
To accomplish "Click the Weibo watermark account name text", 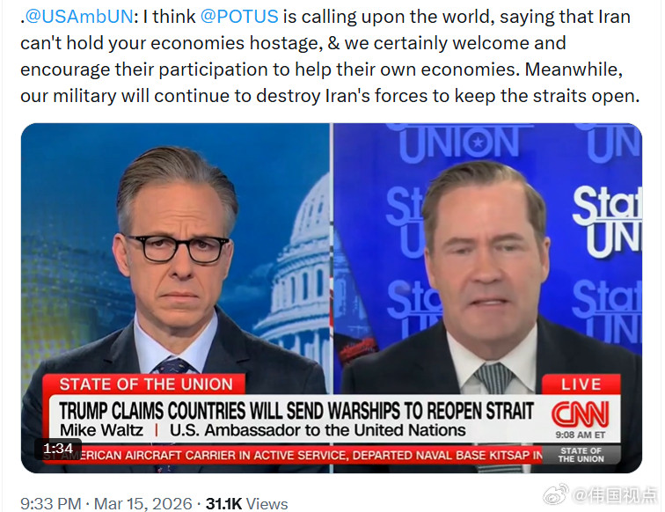I will (x=615, y=495).
